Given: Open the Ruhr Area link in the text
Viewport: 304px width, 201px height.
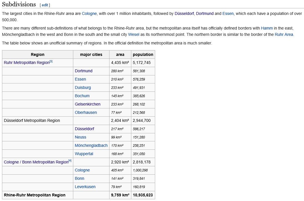Looking at the screenshot, I should click(x=284, y=34).
